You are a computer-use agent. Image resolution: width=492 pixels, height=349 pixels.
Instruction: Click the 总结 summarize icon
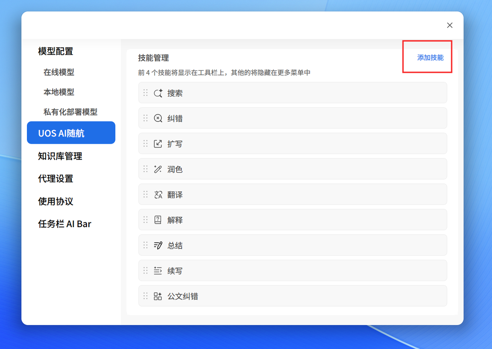(x=158, y=245)
